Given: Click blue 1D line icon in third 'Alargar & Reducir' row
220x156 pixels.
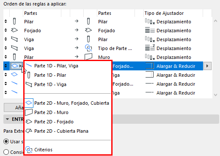Looking at the screenshot, I should (14, 83).
